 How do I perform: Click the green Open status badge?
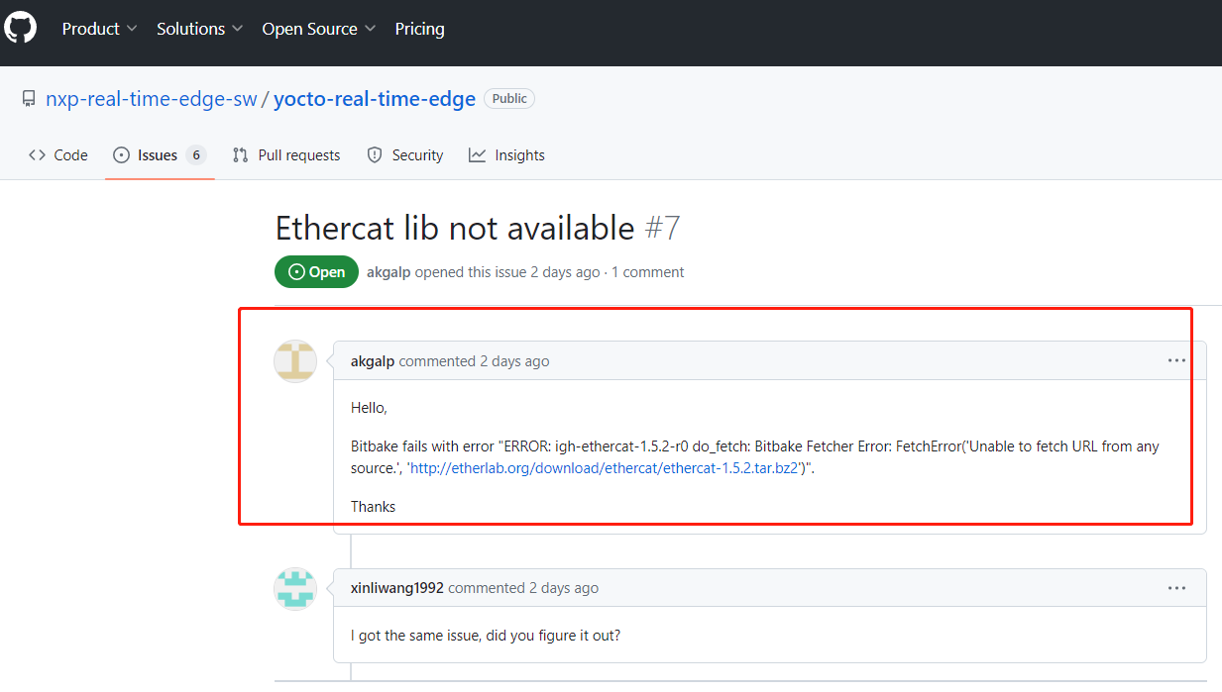[316, 272]
